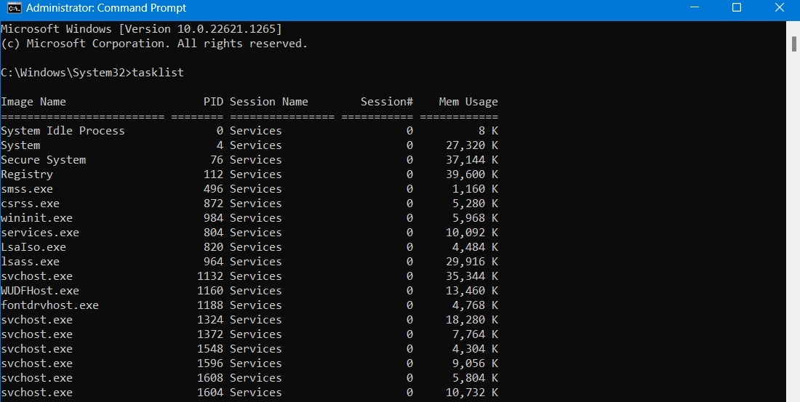Click memory value '27,320 K'
The height and width of the screenshot is (402, 800).
click(472, 145)
